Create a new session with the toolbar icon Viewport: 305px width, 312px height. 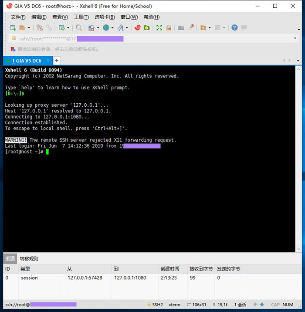coord(13,27)
